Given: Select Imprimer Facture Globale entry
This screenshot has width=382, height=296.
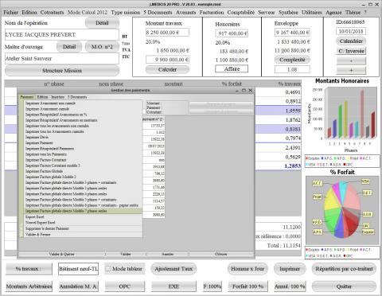Looking at the screenshot, I should point(83,171).
